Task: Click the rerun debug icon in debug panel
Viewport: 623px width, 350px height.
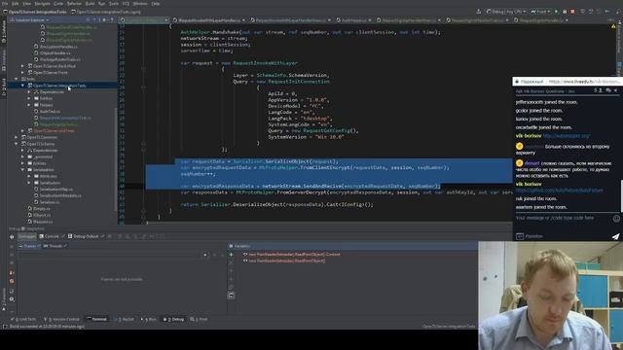Action: point(12,236)
